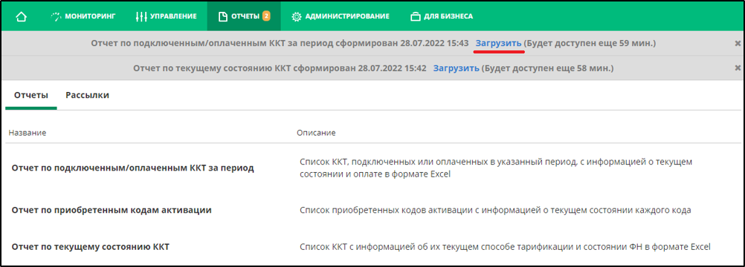Click the home icon in top bar
Viewport: 745px width, 267px height.
point(21,16)
